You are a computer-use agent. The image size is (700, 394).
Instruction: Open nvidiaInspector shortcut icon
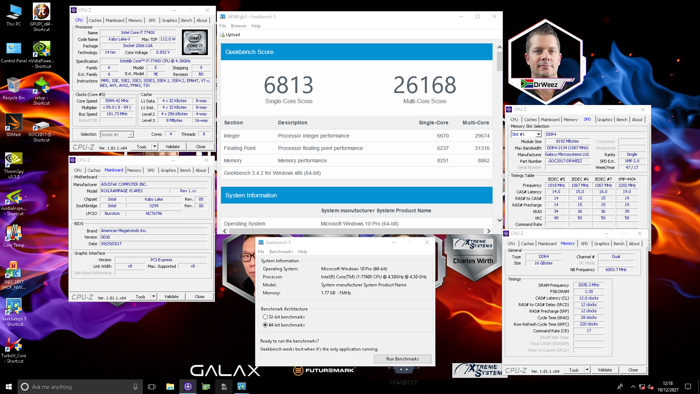coord(13,203)
